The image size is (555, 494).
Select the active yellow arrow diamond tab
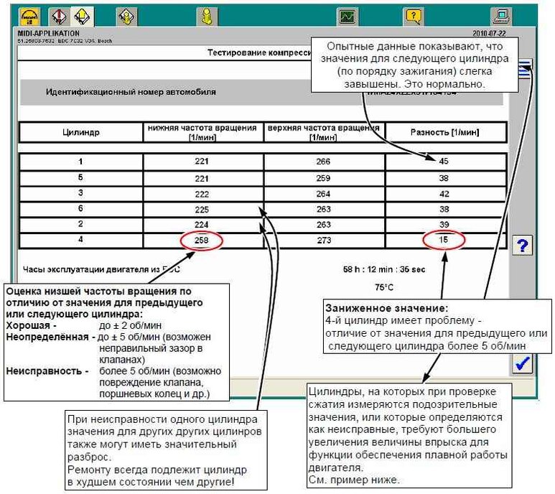click(82, 15)
